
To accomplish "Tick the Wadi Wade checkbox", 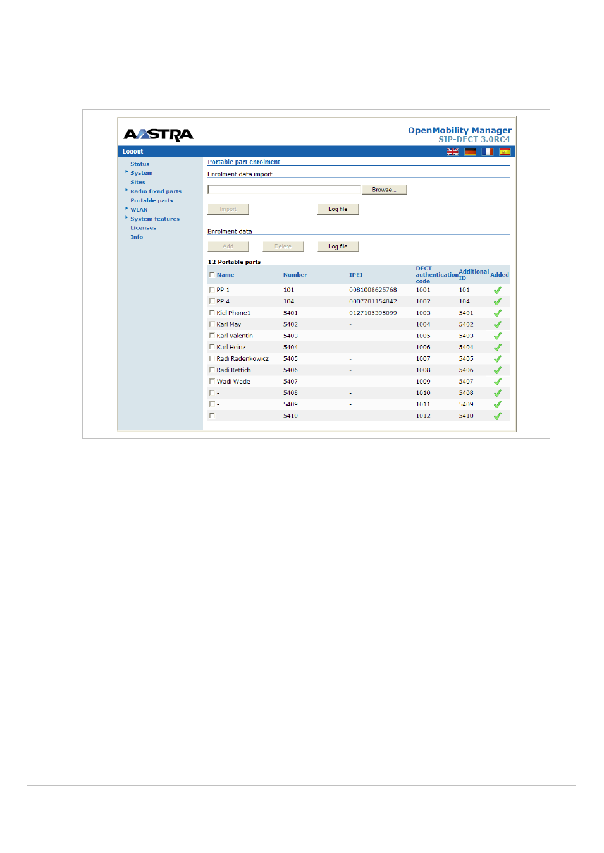I will point(212,381).
